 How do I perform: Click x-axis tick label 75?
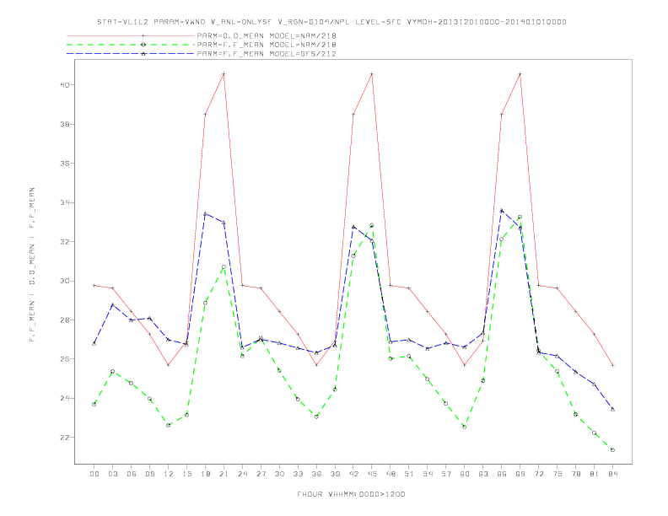coord(558,474)
